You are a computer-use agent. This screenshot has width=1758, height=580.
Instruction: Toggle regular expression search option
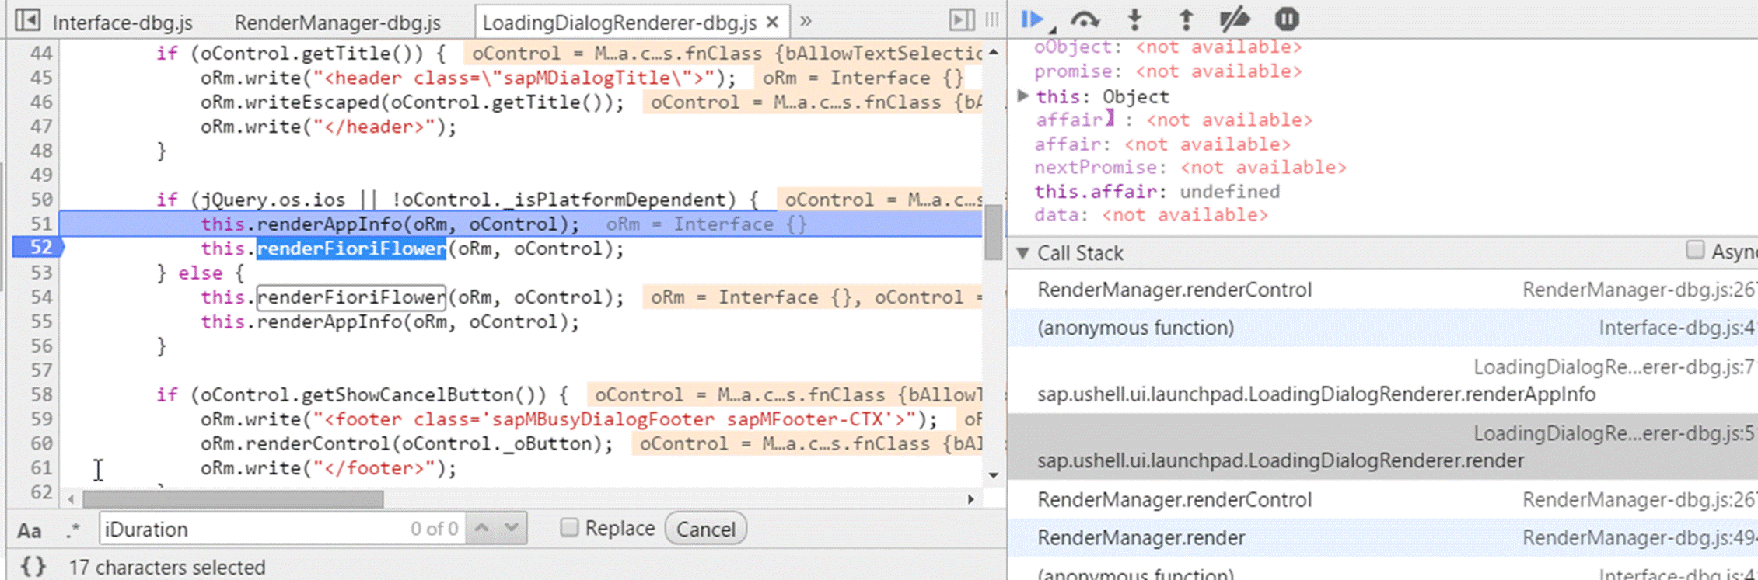[74, 530]
